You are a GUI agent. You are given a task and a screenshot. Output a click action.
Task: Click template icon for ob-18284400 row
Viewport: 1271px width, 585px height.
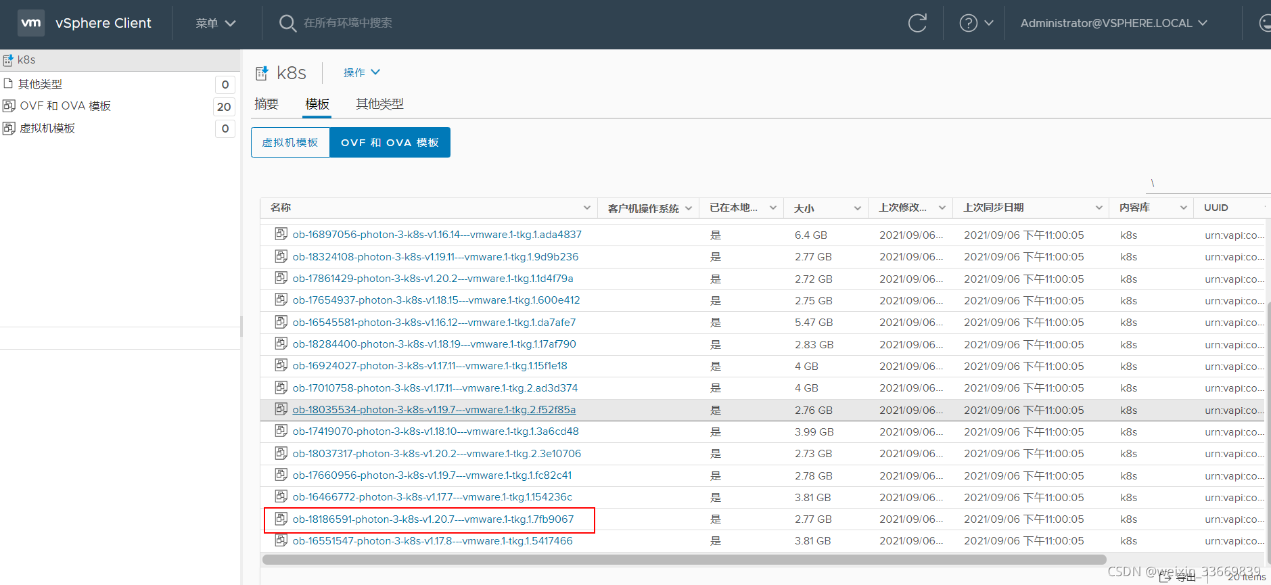pyautogui.click(x=281, y=344)
